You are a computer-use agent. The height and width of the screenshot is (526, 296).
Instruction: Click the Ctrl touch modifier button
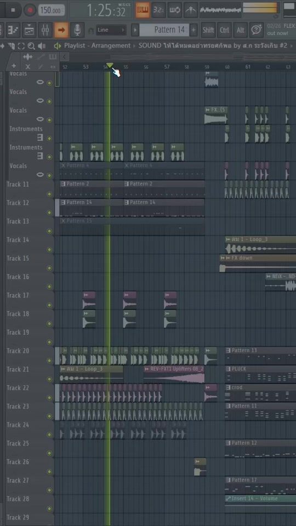(x=224, y=30)
